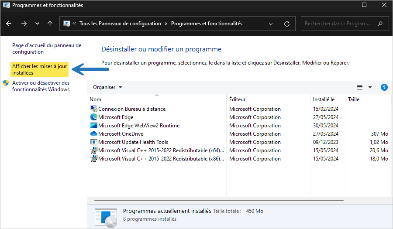Viewport: 393px width, 229px height.
Task: Maximize the Programmes et fonctionnalités window
Action: (364, 5)
